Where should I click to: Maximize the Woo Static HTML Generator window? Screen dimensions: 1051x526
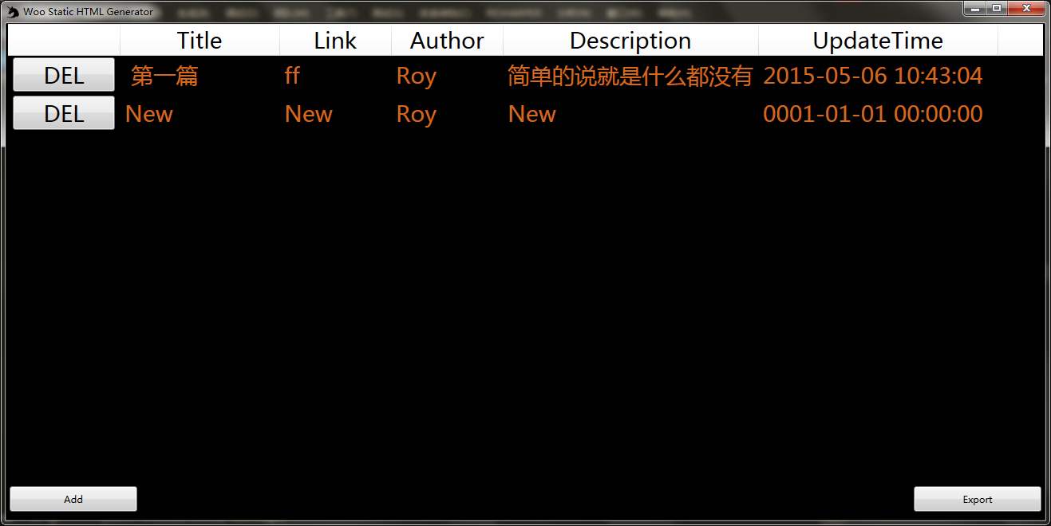click(996, 8)
